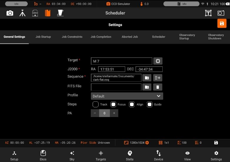Image resolution: width=230 pixels, height=162 pixels.
Task: Click the Sequence path field
Action: 116,78
